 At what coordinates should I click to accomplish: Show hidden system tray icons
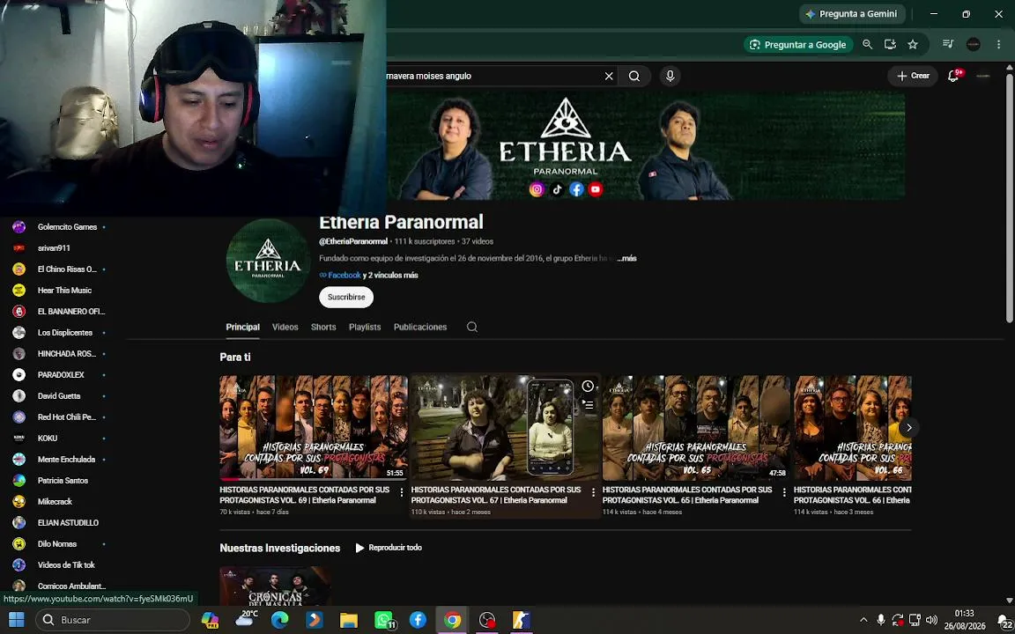(x=863, y=621)
